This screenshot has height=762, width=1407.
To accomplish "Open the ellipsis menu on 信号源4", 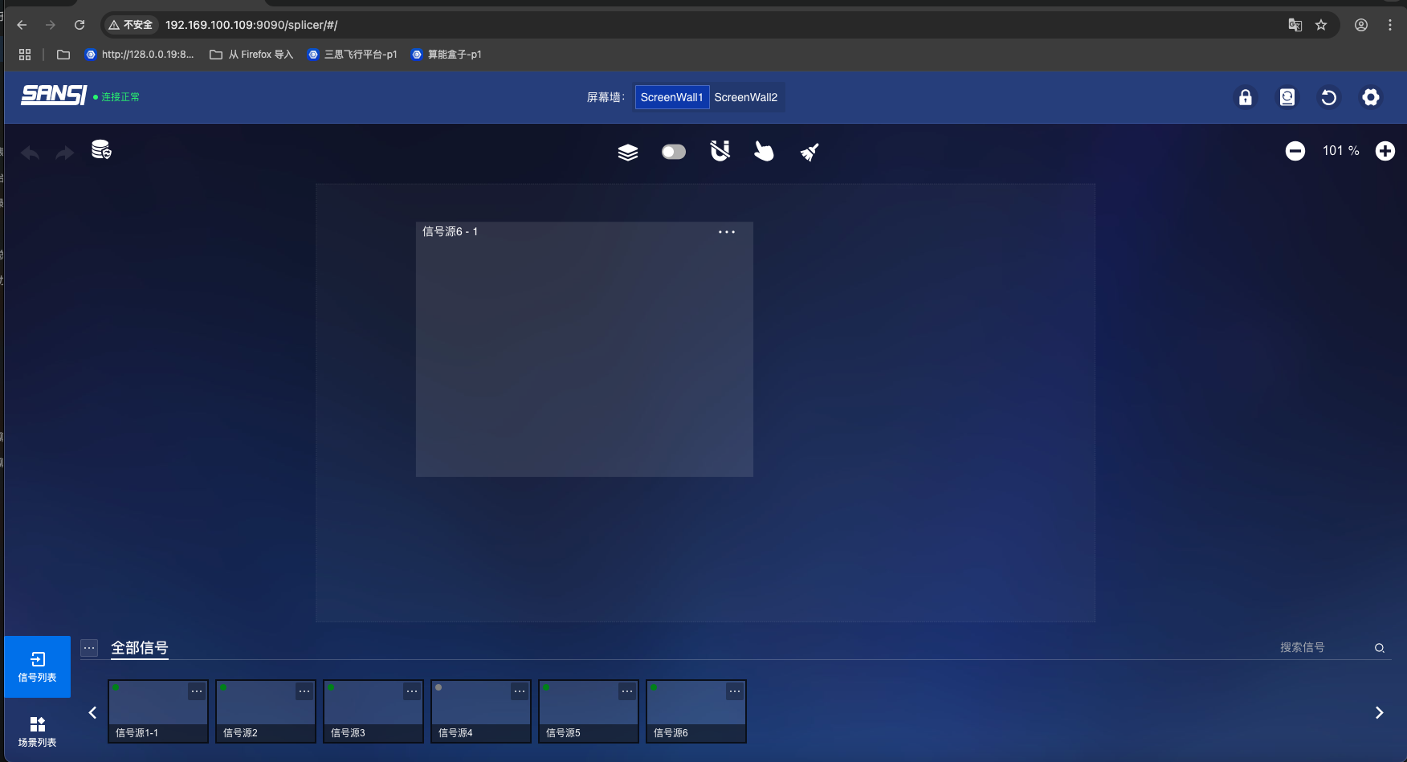I will (520, 691).
